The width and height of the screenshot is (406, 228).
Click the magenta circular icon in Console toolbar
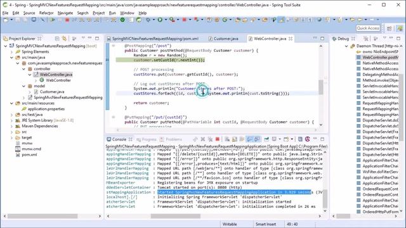coord(307,139)
